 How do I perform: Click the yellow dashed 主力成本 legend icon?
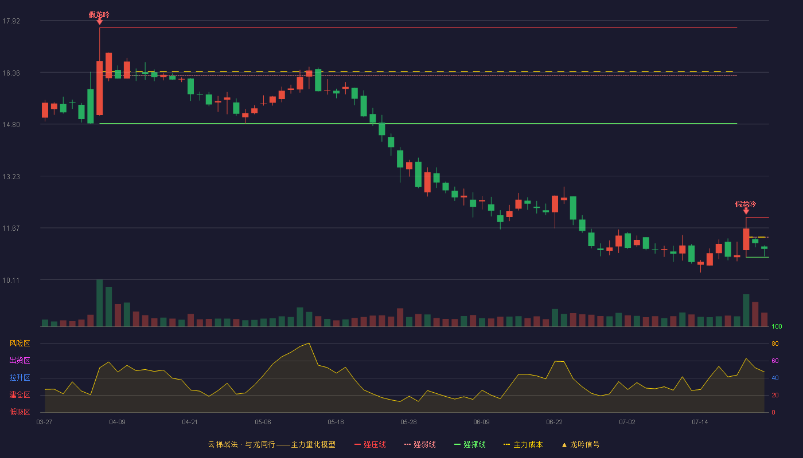pyautogui.click(x=506, y=444)
